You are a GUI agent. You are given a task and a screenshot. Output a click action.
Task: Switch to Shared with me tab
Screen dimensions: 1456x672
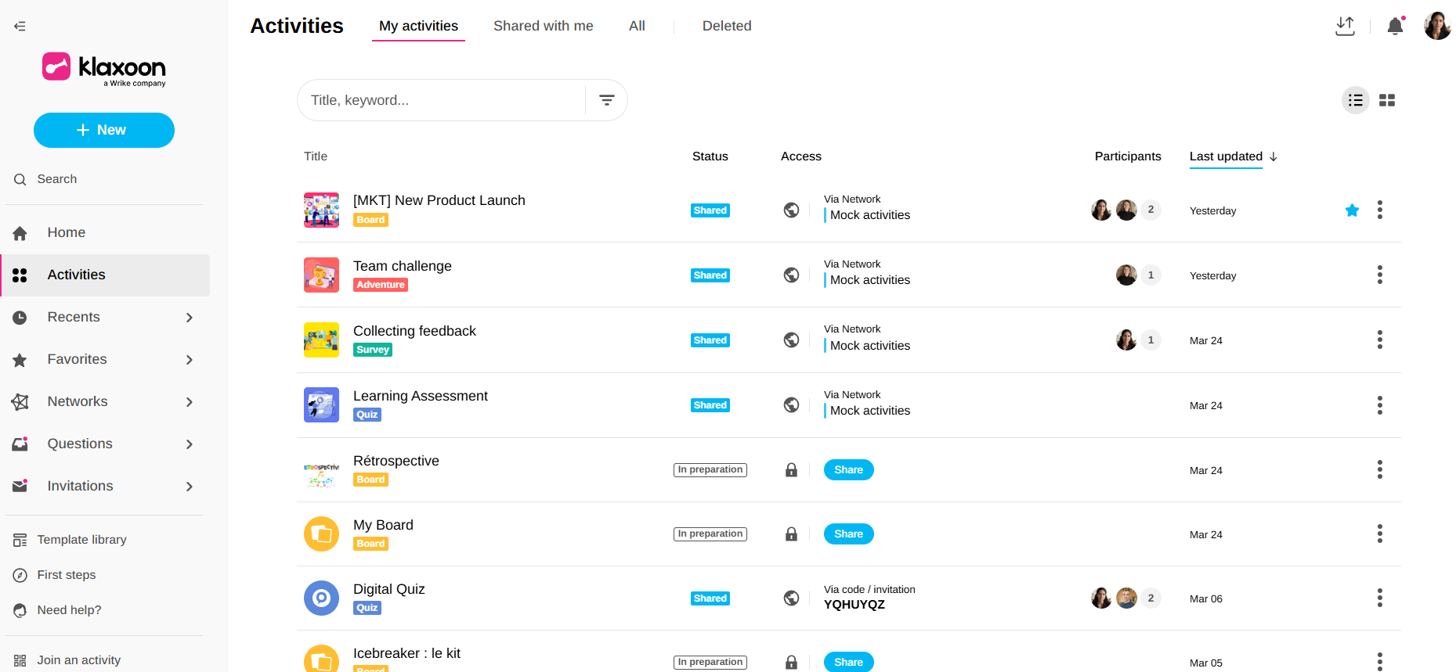pos(543,26)
